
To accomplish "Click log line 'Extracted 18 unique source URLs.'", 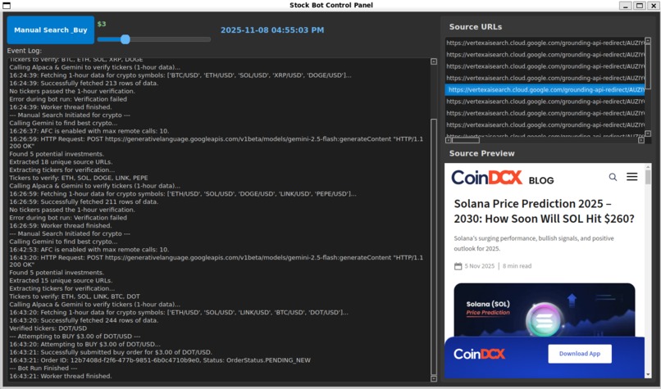I will 61,162.
